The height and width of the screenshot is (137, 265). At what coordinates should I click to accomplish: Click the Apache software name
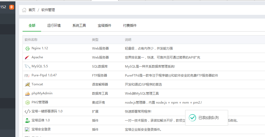click(x=37, y=57)
